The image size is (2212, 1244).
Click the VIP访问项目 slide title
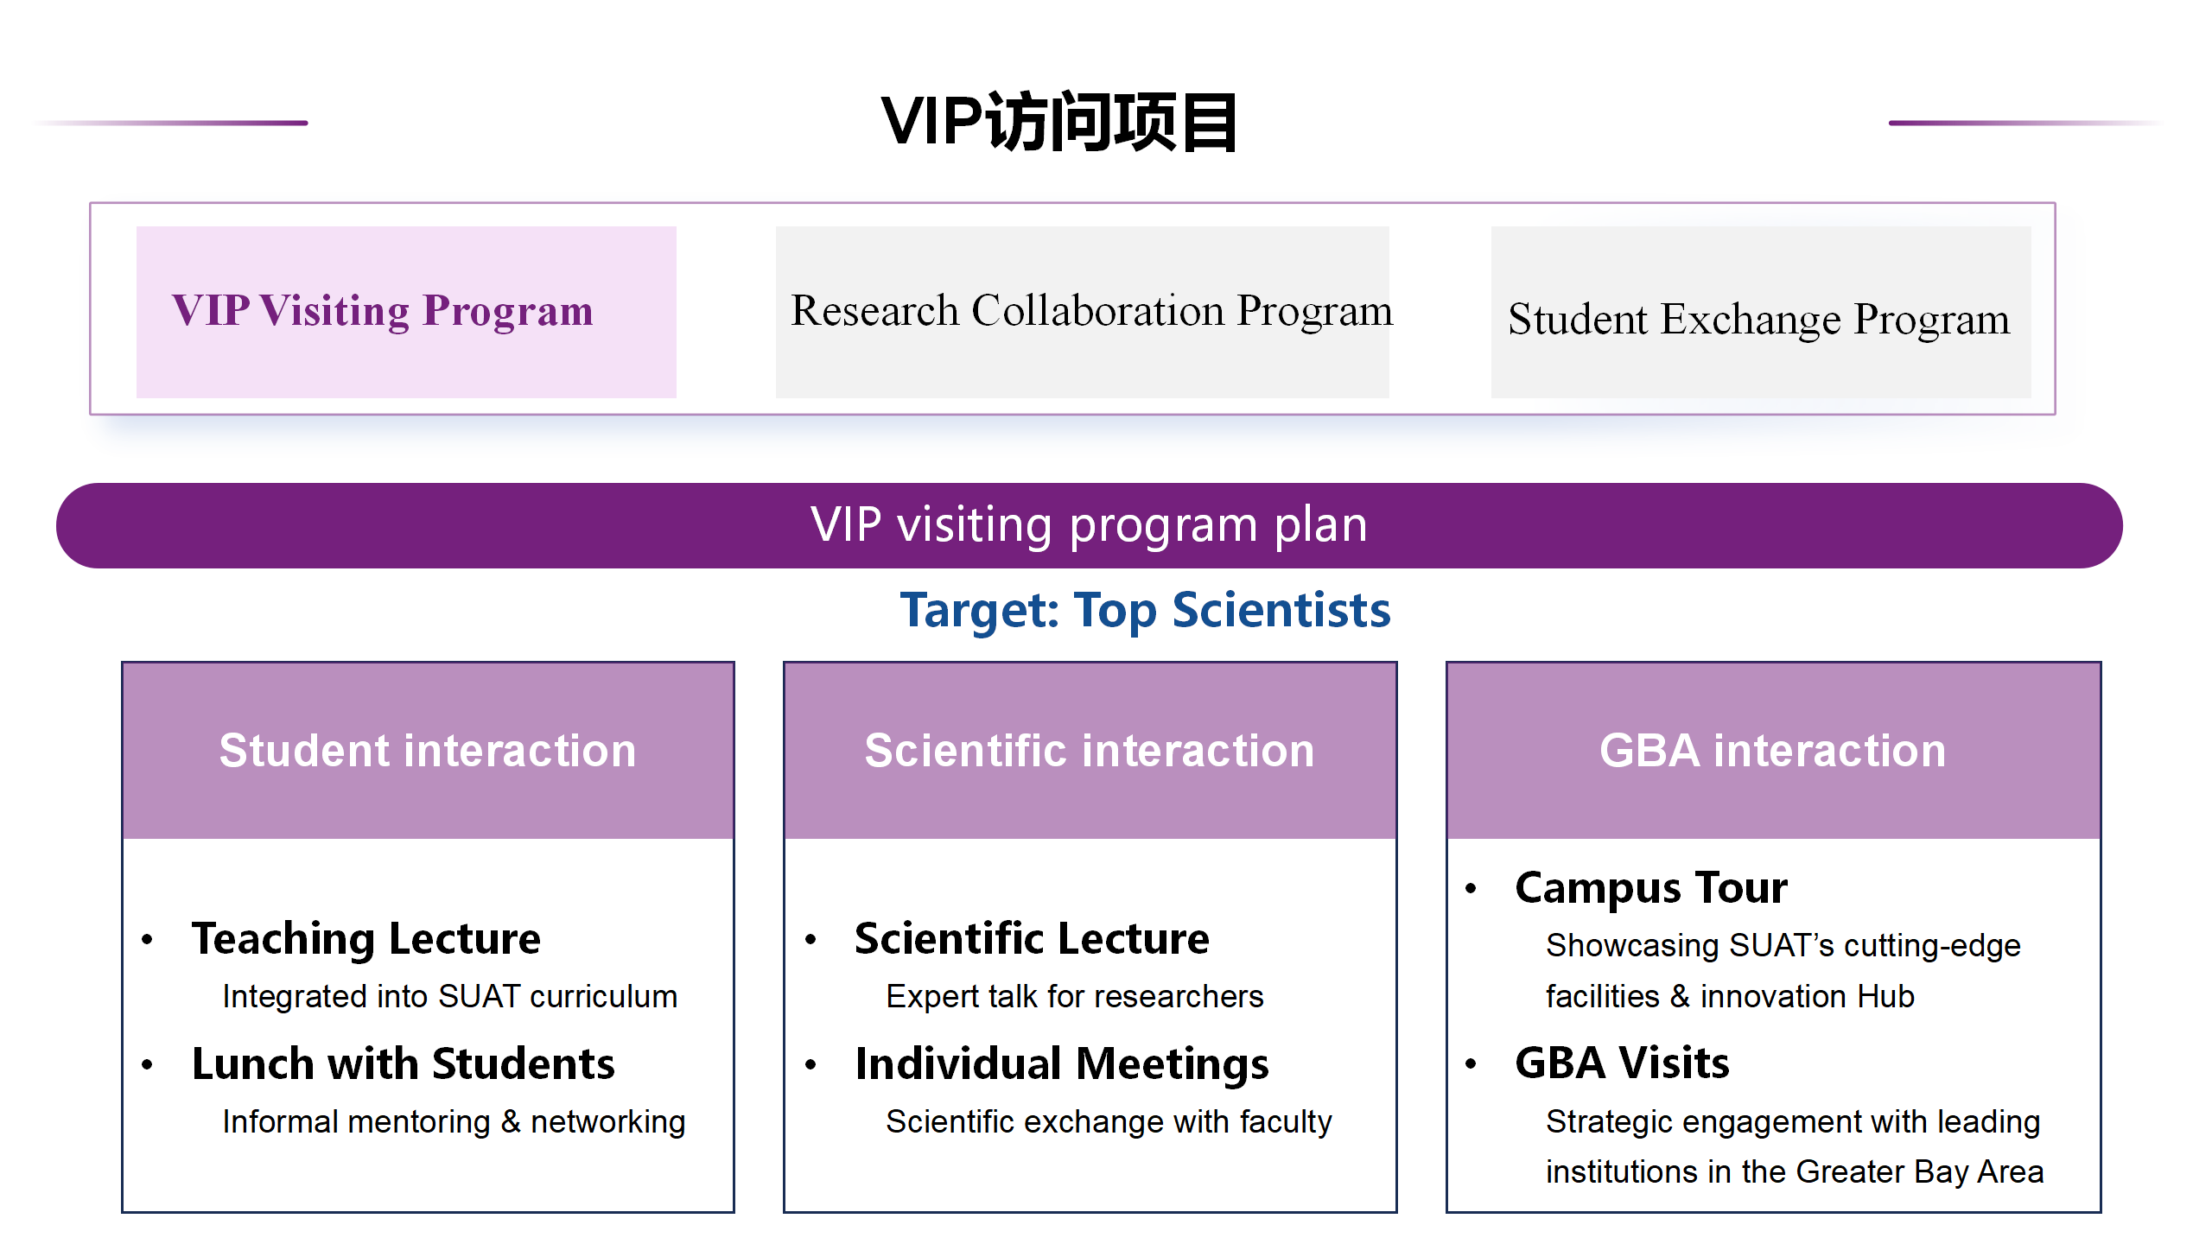pos(1059,122)
